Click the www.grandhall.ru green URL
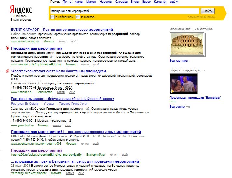 (x=22, y=125)
